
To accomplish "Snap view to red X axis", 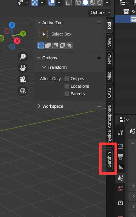I will pos(17,41).
